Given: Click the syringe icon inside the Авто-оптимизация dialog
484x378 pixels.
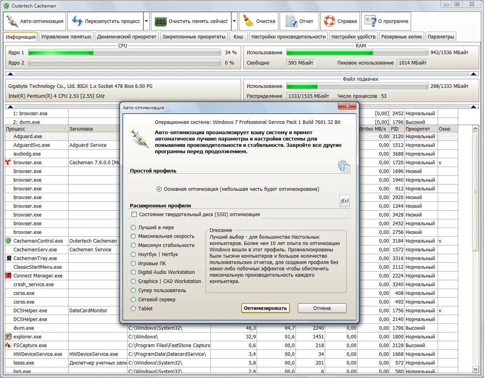Looking at the screenshot, I should [140, 139].
